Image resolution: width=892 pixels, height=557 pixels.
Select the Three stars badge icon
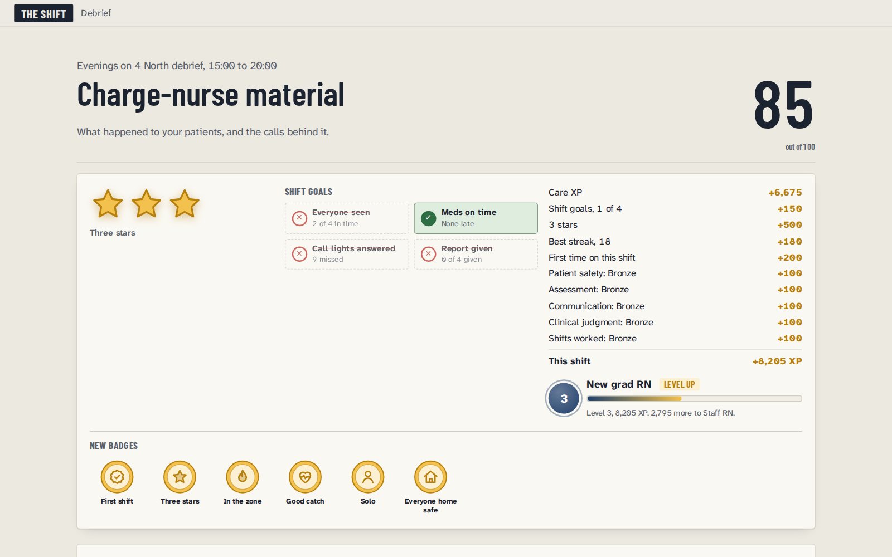[x=180, y=477]
